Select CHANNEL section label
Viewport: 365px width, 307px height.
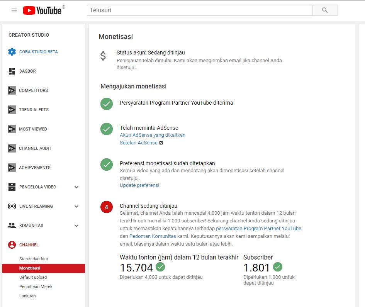(x=29, y=245)
